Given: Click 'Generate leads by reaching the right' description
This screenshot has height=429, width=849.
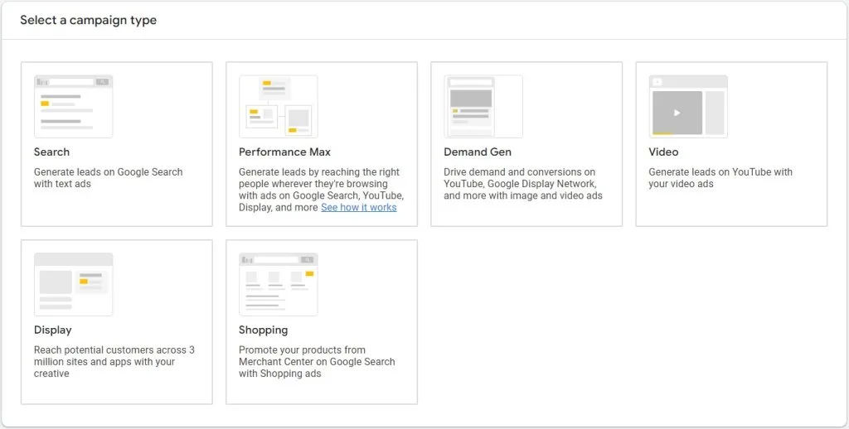Looking at the screenshot, I should [x=321, y=190].
